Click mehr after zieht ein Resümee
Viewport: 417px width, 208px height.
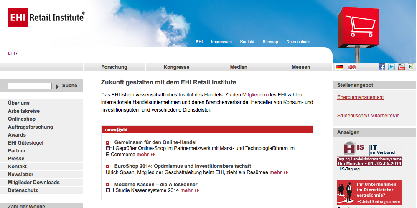279,172
